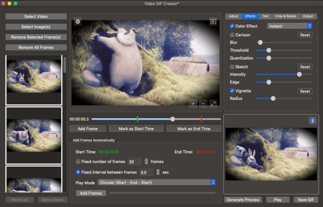This screenshot has width=323, height=207.
Task: Toggle the Color Effect checkbox
Action: click(232, 26)
